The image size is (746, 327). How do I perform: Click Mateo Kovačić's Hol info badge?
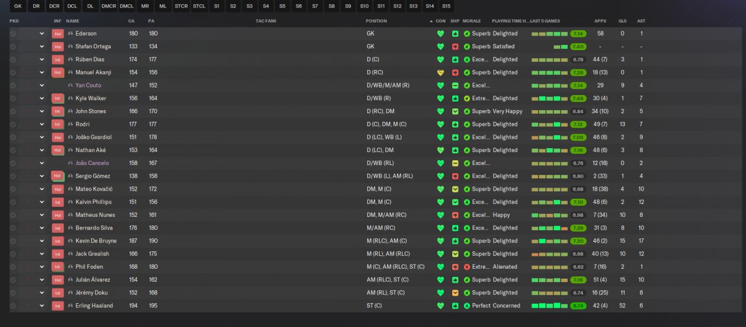[x=58, y=189]
